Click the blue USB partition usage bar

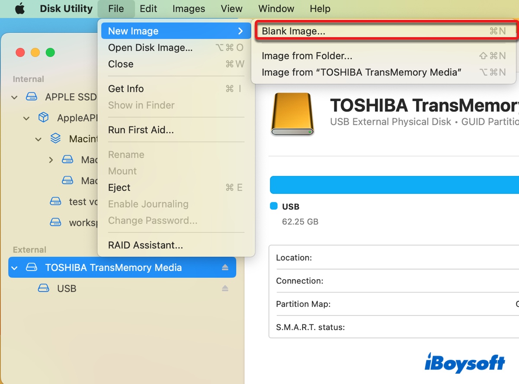pos(394,185)
